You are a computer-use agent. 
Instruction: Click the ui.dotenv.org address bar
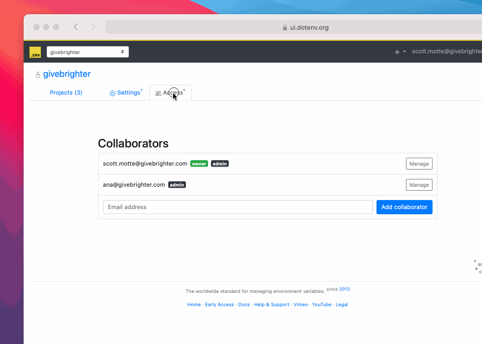coord(294,28)
